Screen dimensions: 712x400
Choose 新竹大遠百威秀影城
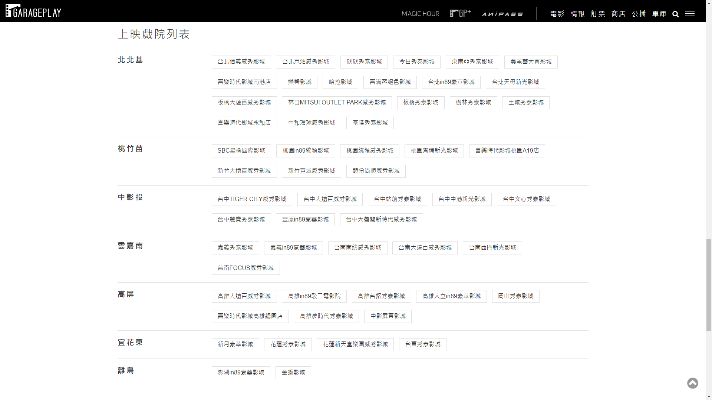pyautogui.click(x=244, y=171)
